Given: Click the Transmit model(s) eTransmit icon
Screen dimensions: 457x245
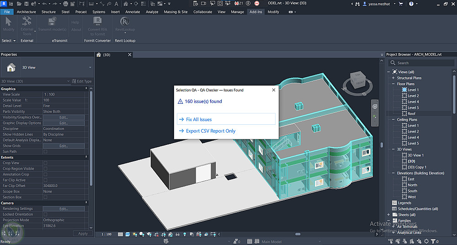Looking at the screenshot, I should pos(52,22).
